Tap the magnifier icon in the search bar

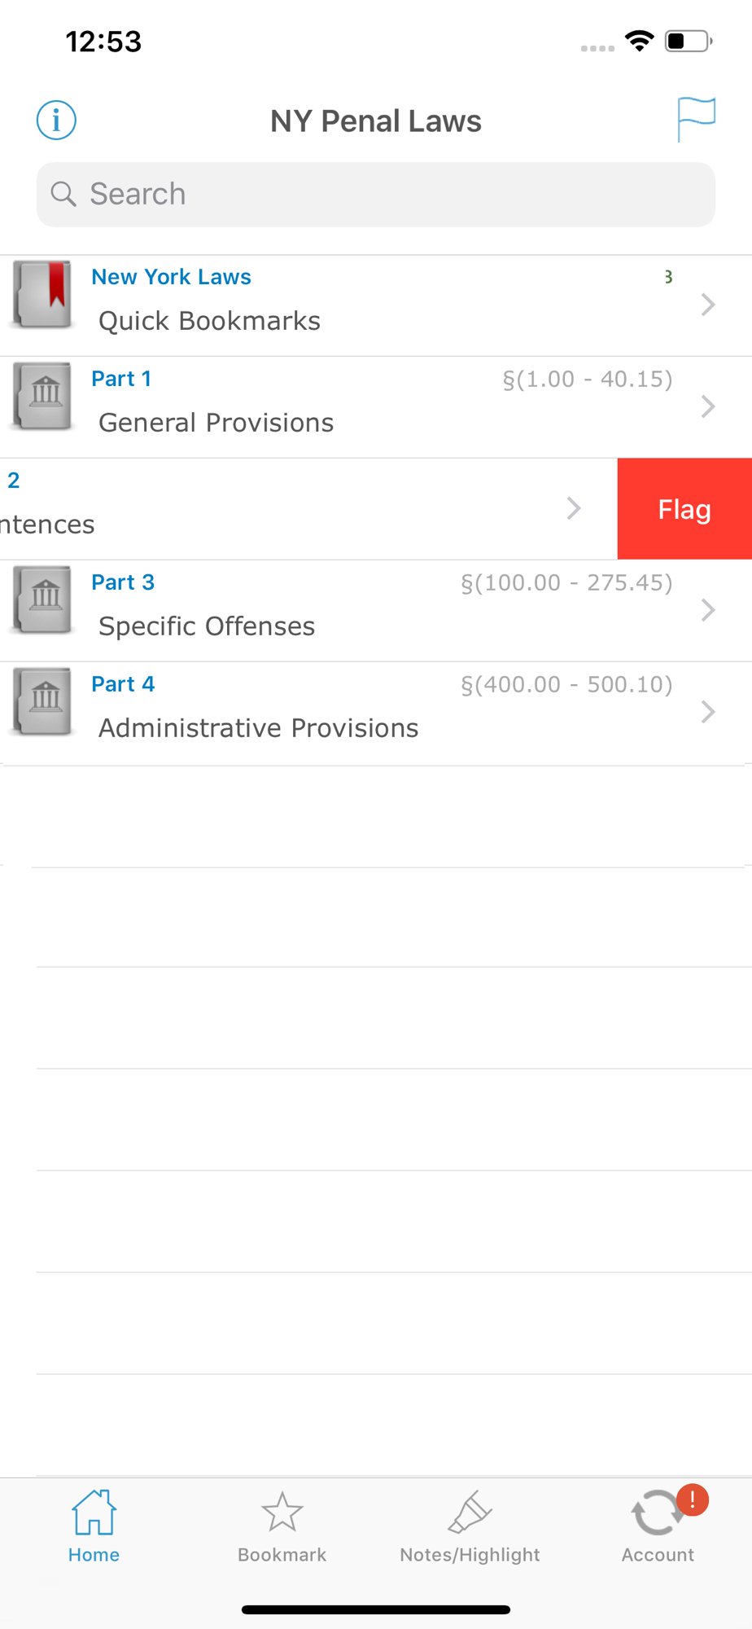coord(63,194)
